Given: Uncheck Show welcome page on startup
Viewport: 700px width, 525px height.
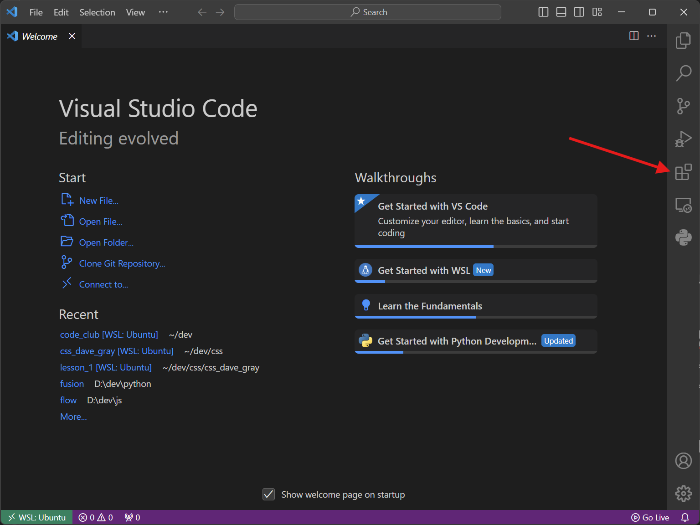Looking at the screenshot, I should pos(269,494).
